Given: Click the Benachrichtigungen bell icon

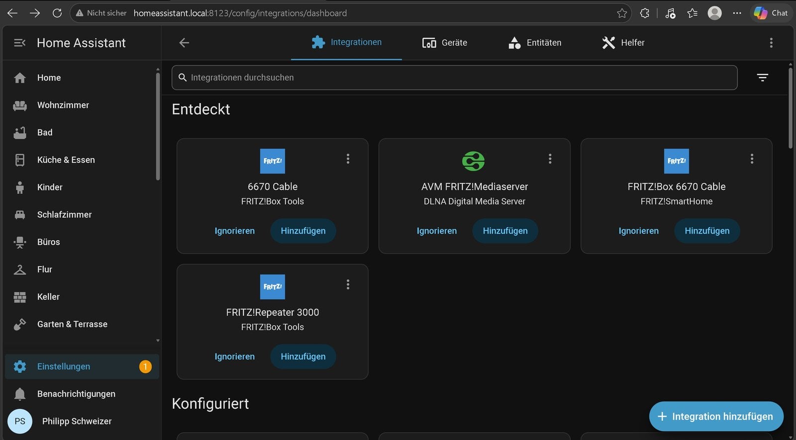Looking at the screenshot, I should [20, 394].
